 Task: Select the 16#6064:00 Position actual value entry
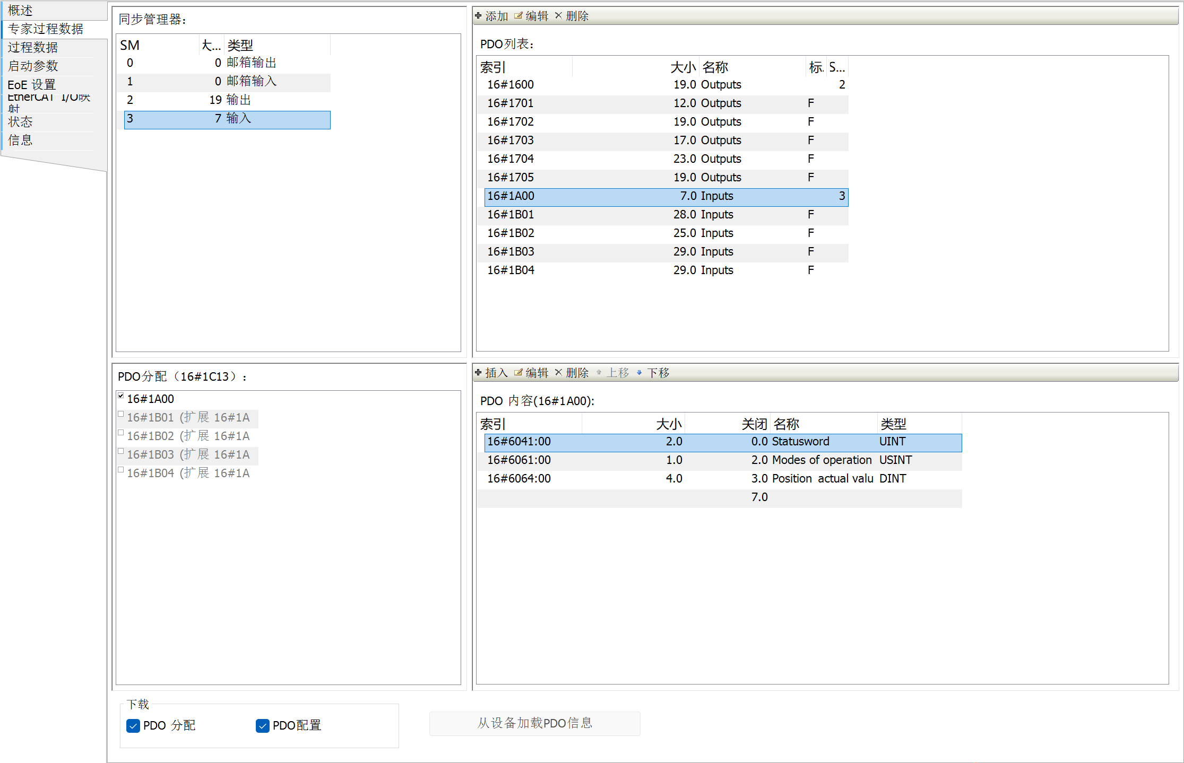[x=723, y=479]
